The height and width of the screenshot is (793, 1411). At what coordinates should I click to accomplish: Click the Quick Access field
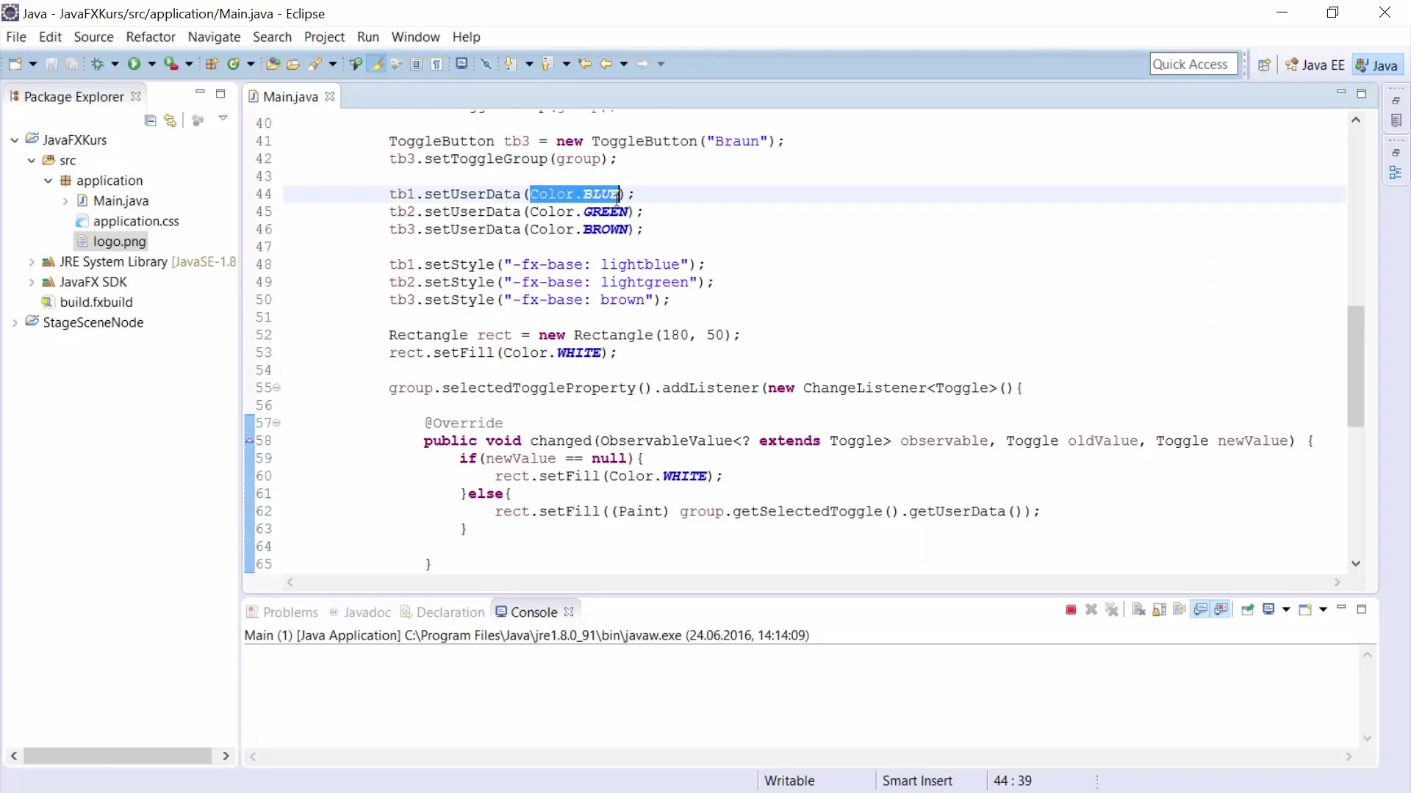1193,64
